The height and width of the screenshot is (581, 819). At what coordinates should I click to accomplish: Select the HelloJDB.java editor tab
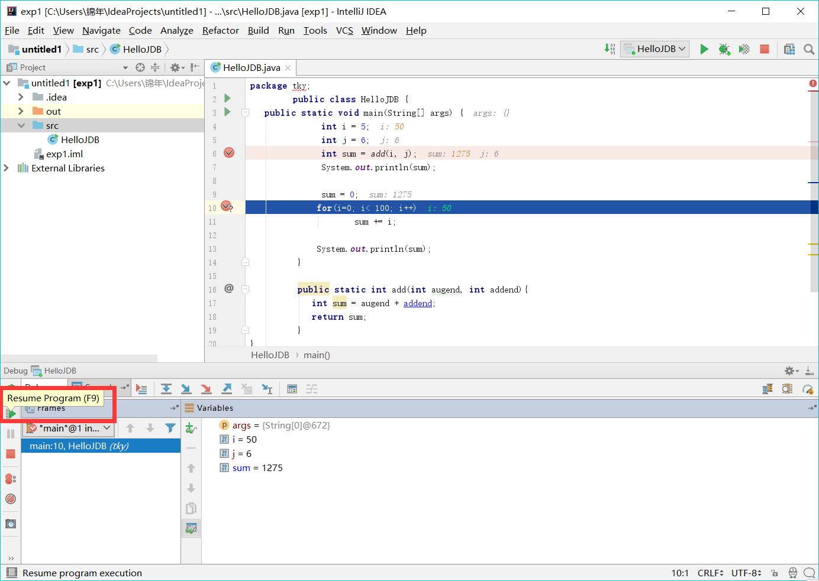(x=251, y=68)
